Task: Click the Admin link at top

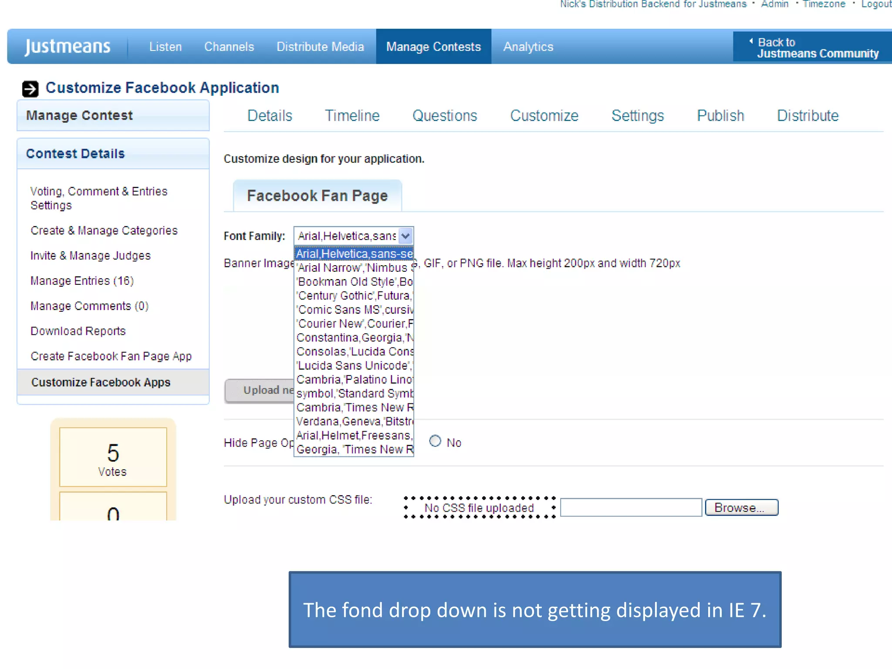Action: (774, 4)
